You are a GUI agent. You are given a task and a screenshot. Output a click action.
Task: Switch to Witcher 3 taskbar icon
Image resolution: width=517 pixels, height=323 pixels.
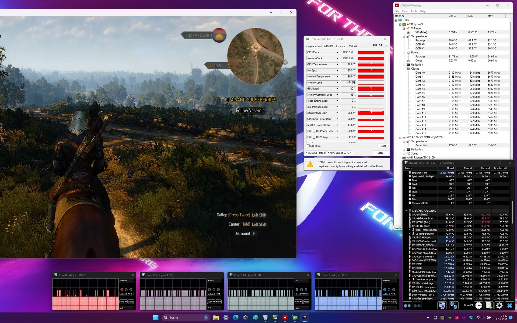click(305, 318)
